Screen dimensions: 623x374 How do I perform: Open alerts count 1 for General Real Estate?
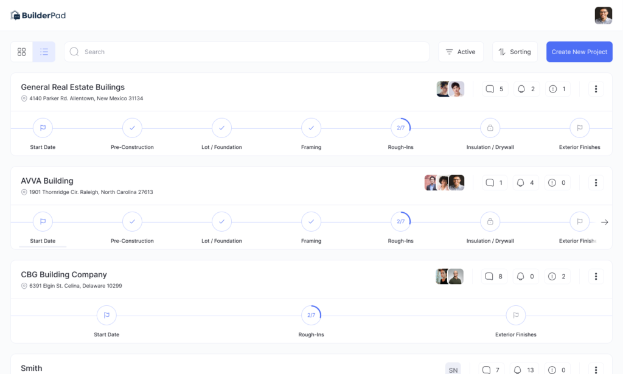(557, 89)
